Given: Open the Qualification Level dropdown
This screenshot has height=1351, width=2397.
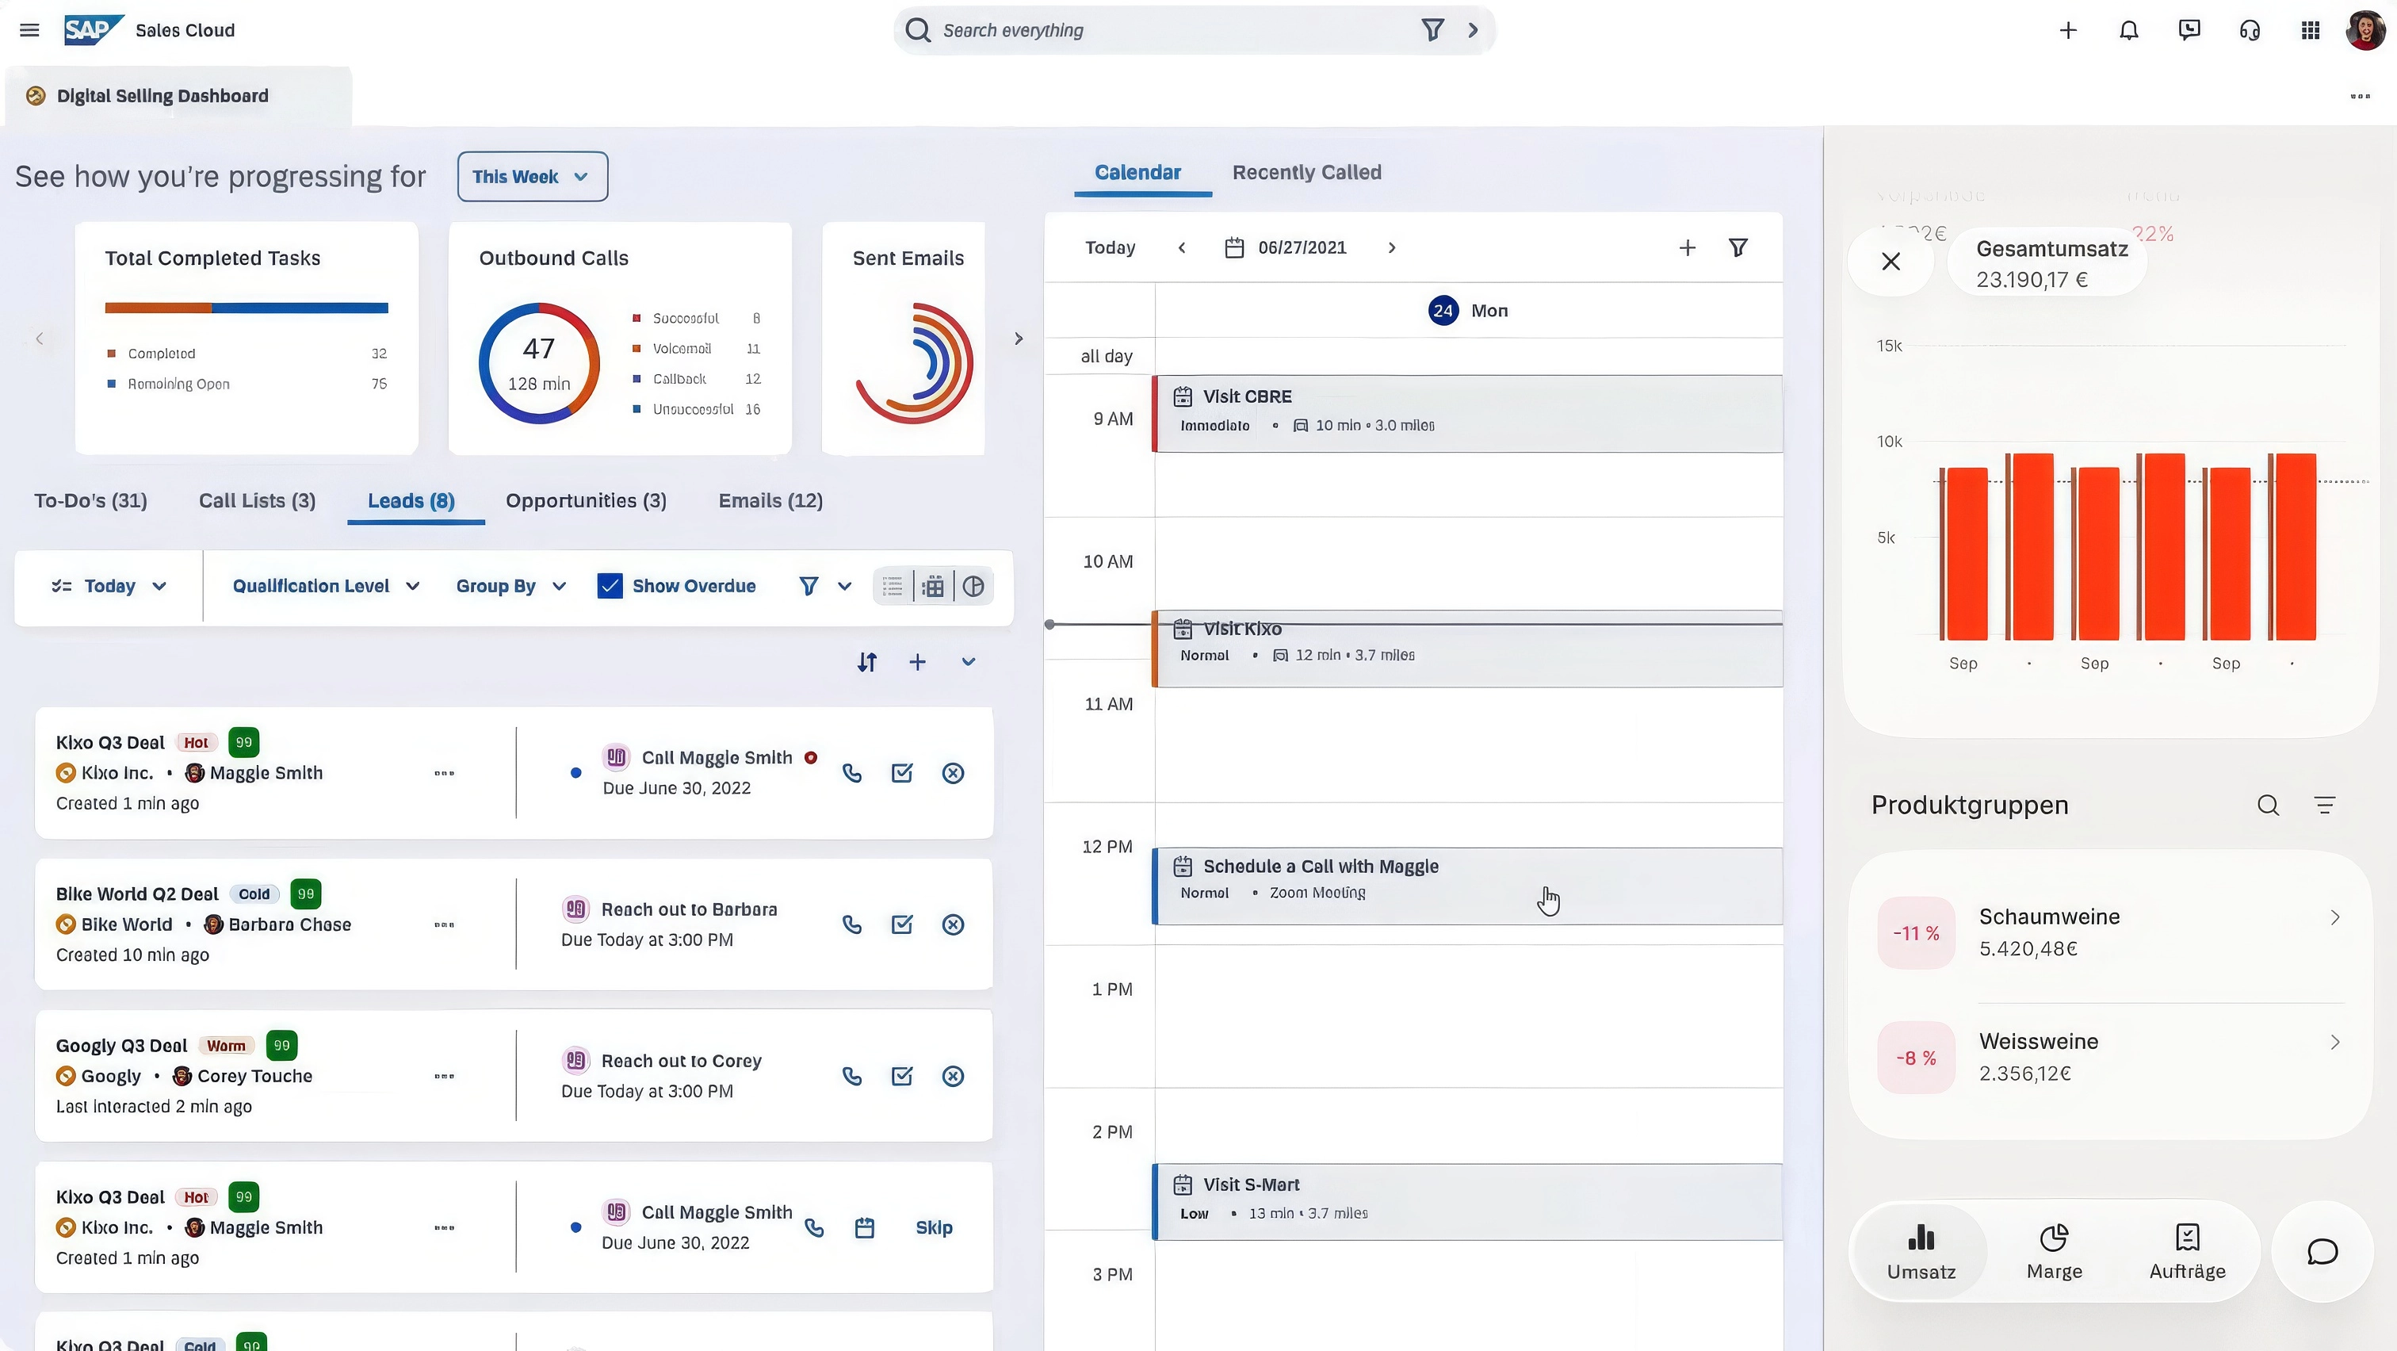Looking at the screenshot, I should [327, 586].
